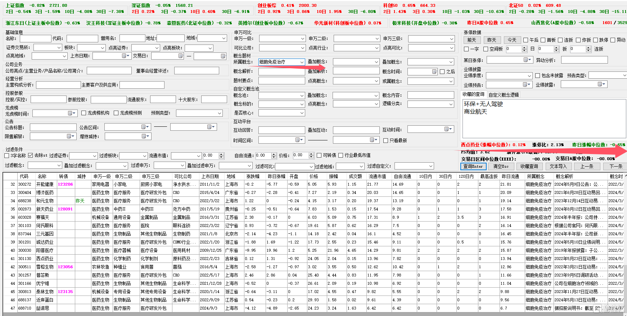Switch to the 收藏的查询 tab

[x=473, y=94]
